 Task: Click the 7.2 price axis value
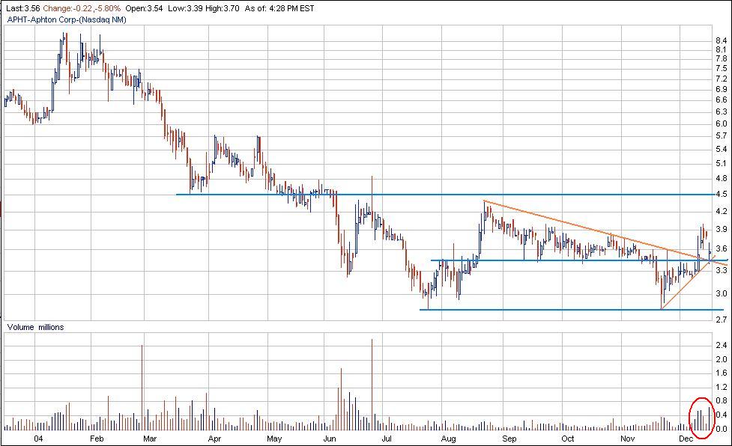coord(721,79)
